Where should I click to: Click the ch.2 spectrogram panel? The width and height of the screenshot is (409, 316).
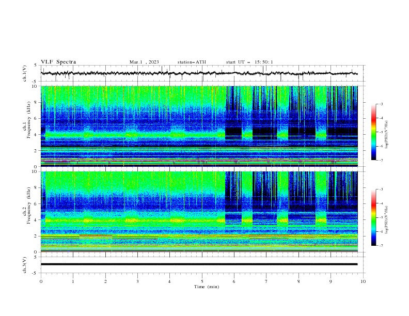coord(199,212)
